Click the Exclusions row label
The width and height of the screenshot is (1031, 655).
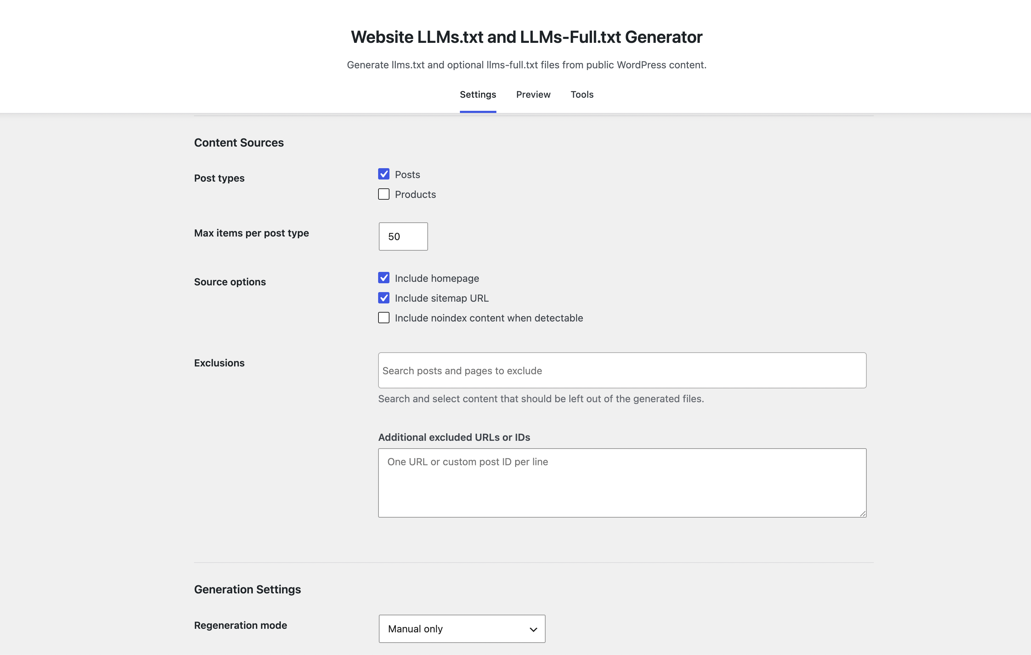[219, 363]
